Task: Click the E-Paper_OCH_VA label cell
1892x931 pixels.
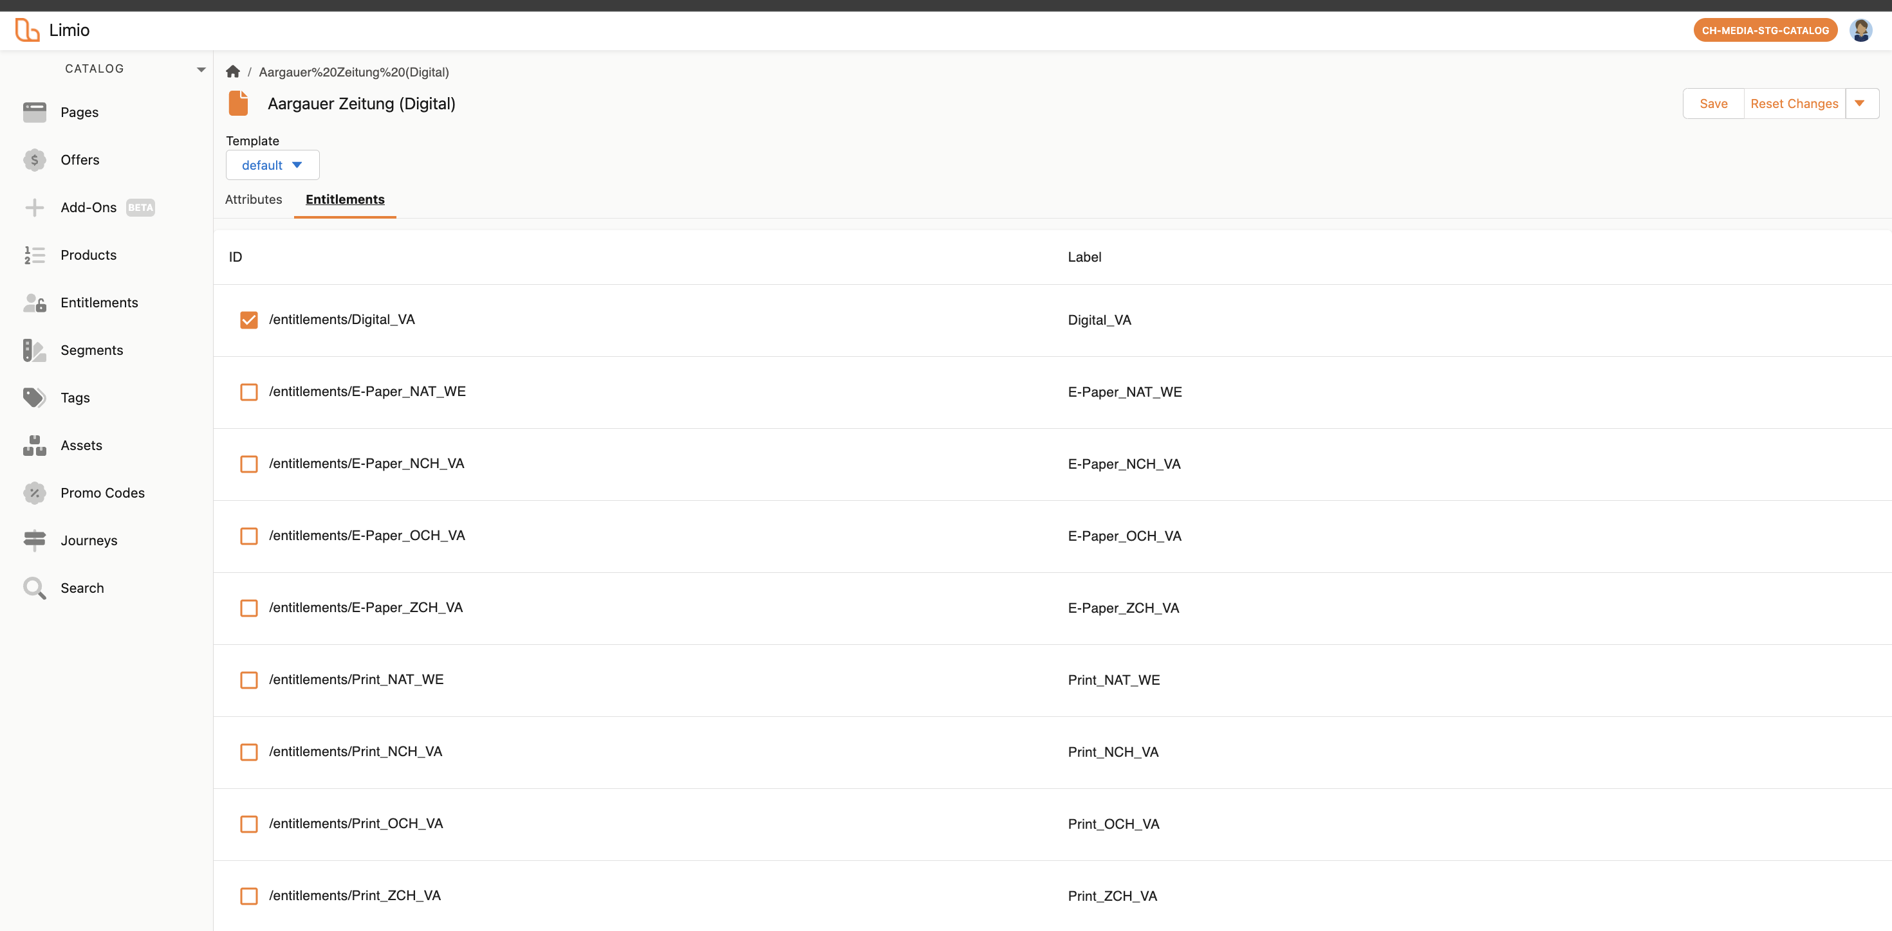Action: pos(1124,536)
